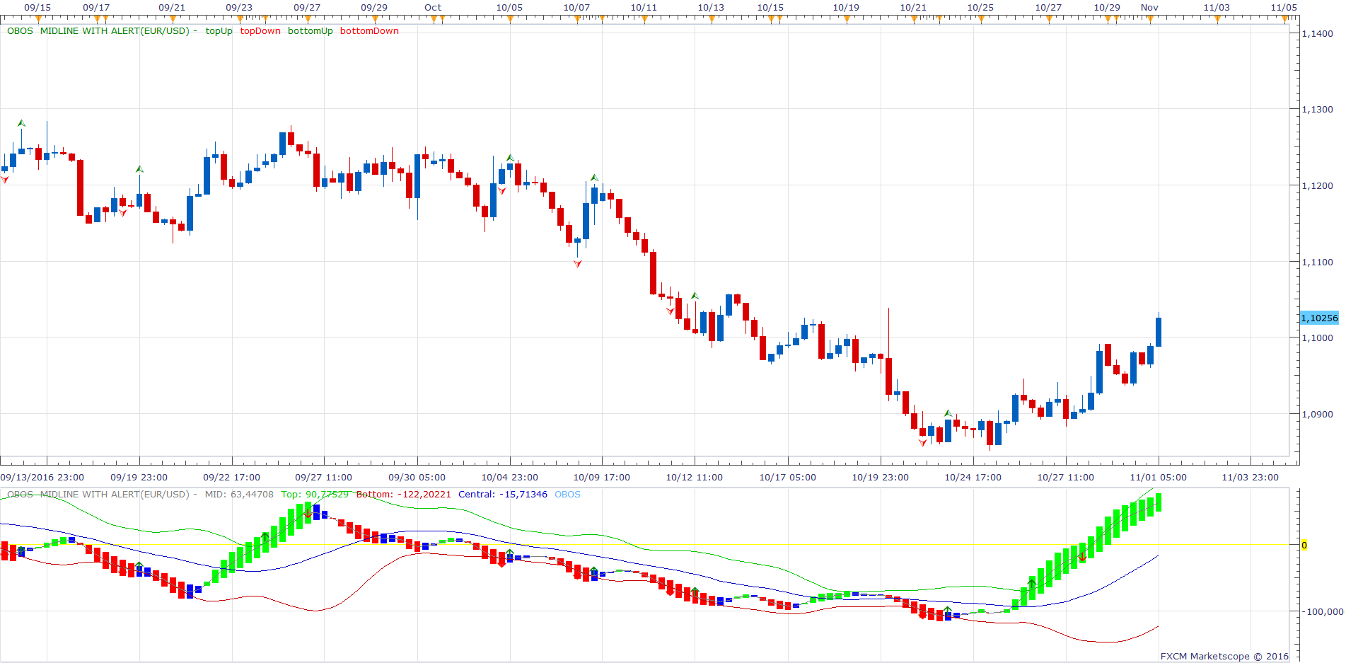Click the 1,1200 price axis label

tap(1317, 185)
